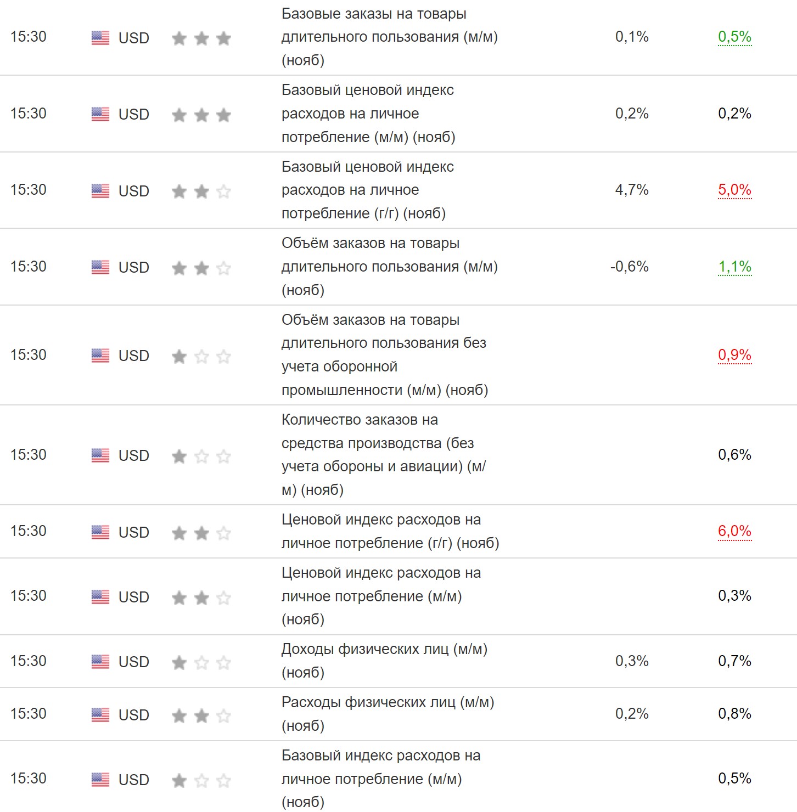Click the three-star rating for Базовые заказы на товары
797x812 pixels.
pos(201,38)
